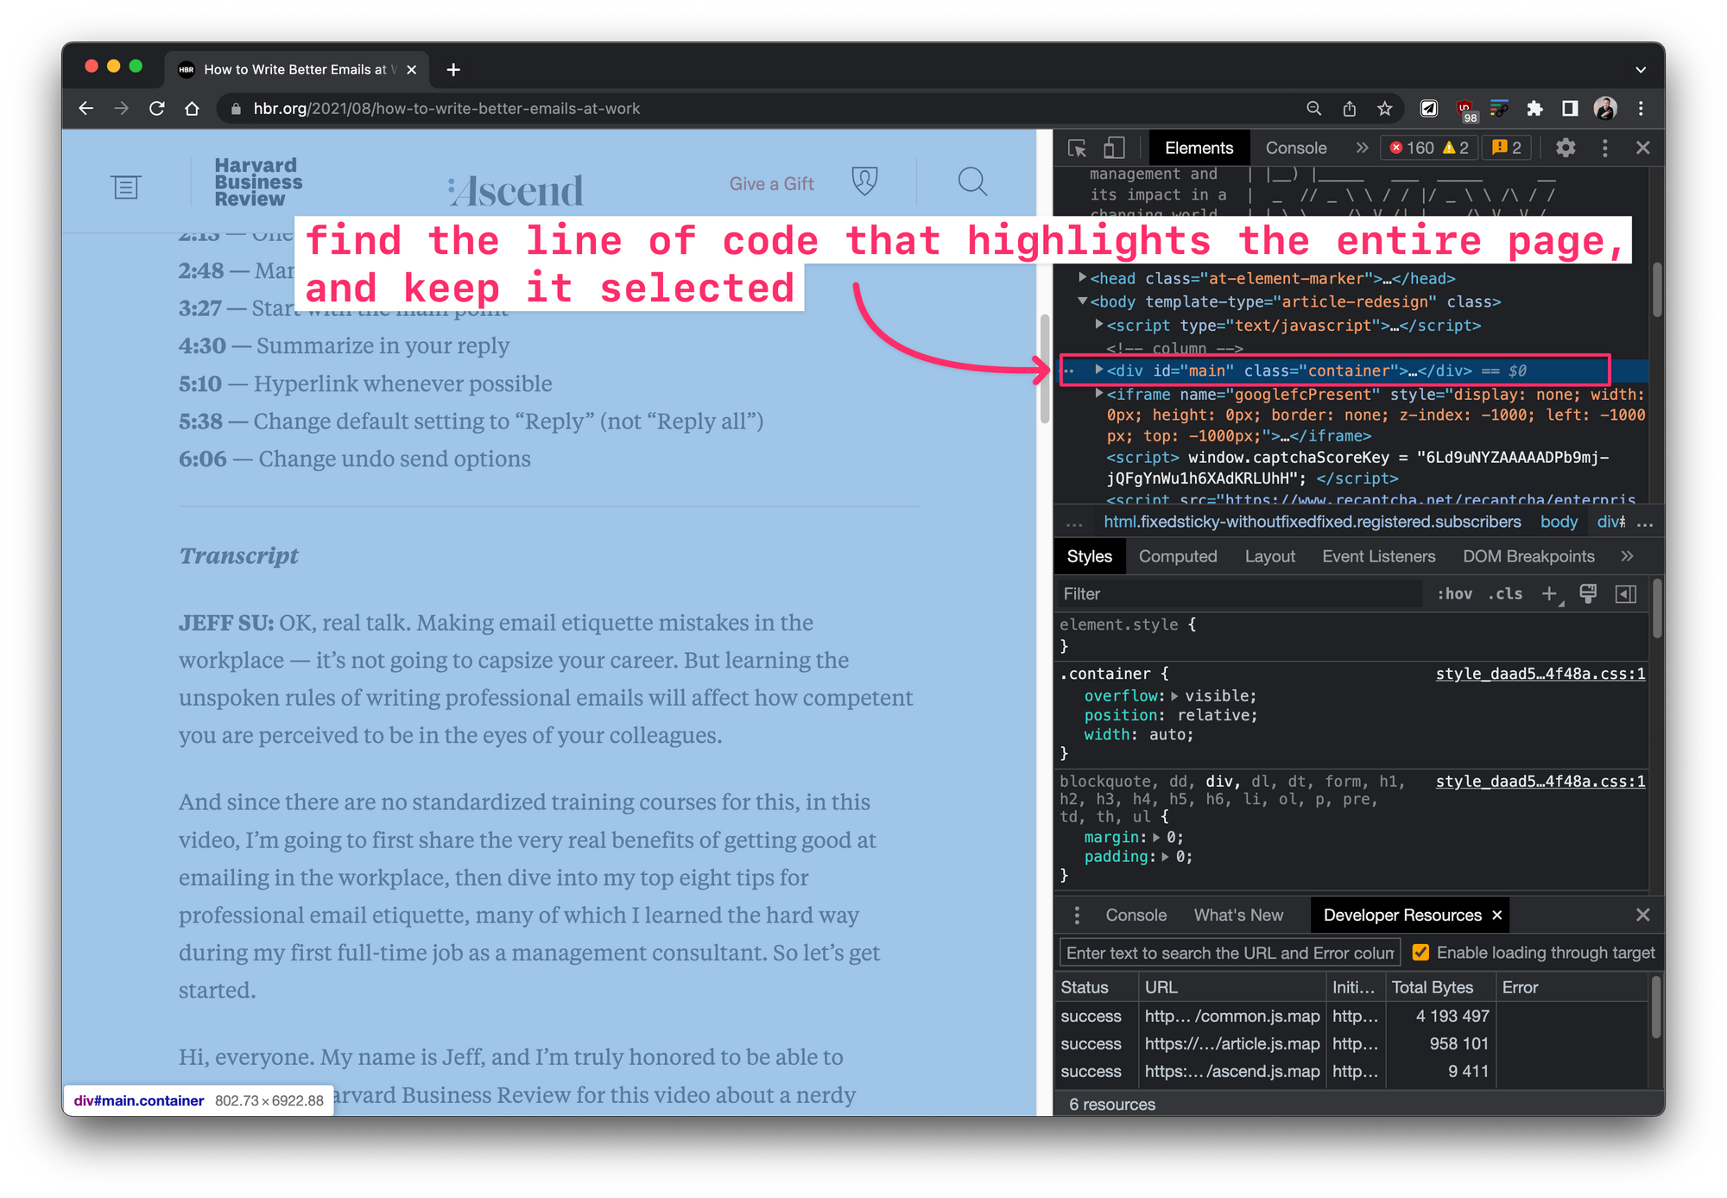Open style_daad5 css source link for .container

[x=1540, y=674]
